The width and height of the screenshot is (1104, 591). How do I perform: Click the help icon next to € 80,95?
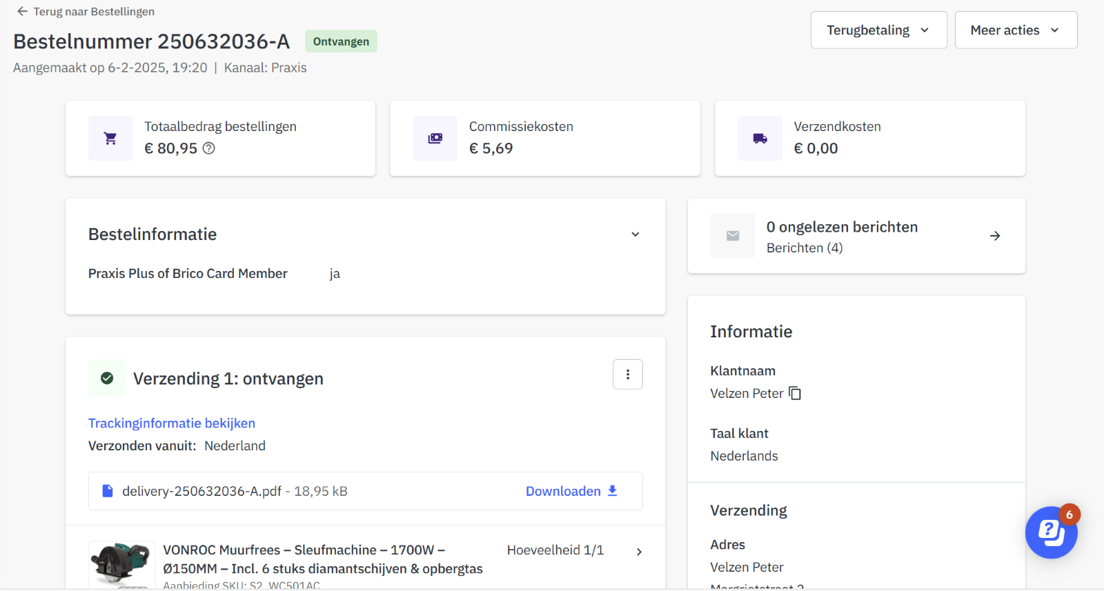208,148
